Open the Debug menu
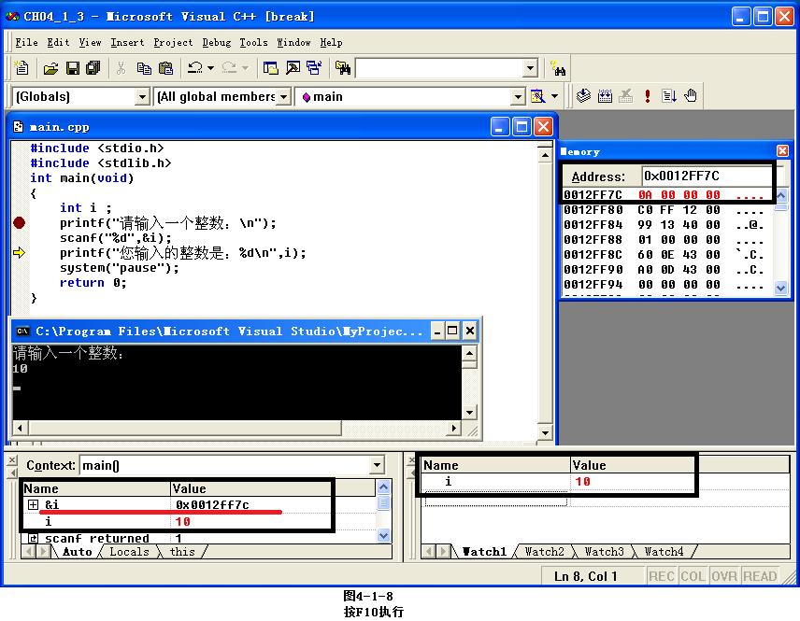Screen dimensions: 800x621 (x=216, y=42)
